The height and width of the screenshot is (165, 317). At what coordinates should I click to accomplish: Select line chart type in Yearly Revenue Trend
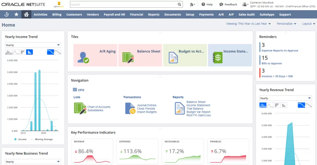pyautogui.click(x=270, y=105)
